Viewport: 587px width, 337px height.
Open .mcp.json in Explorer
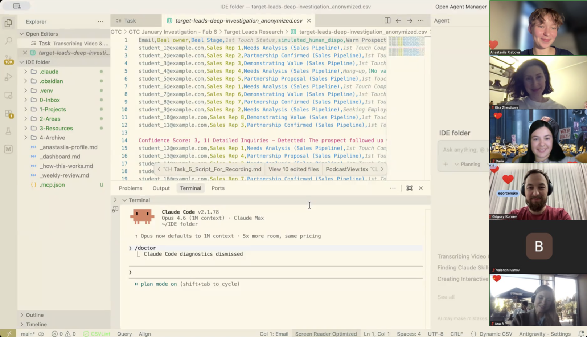tap(52, 185)
